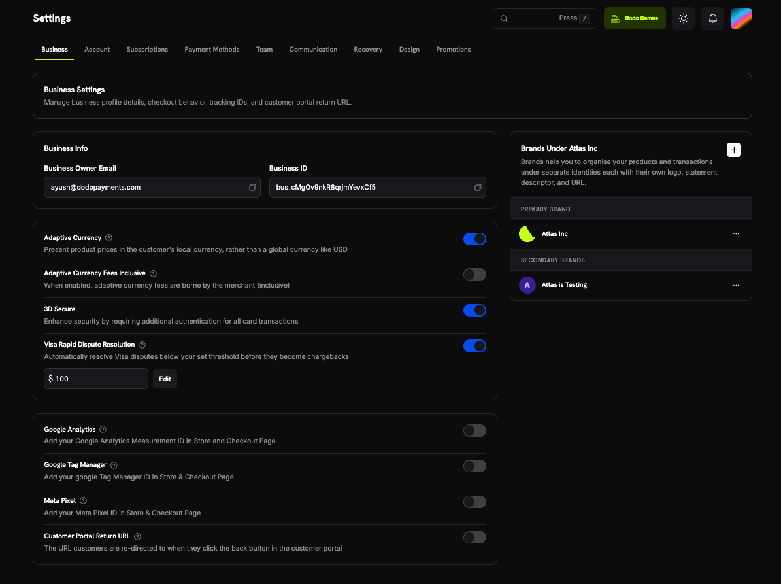Turn off the 3D Secure toggle
Screen dimensions: 781x584
click(x=474, y=310)
